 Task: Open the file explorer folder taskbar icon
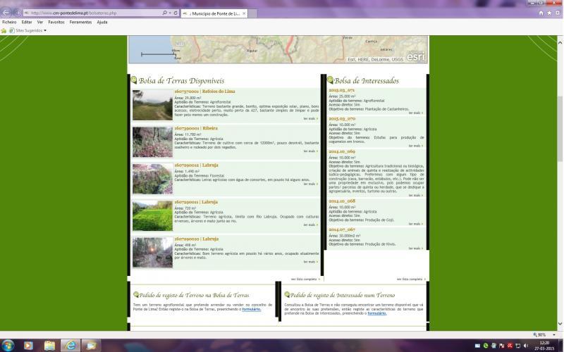[x=49, y=345]
